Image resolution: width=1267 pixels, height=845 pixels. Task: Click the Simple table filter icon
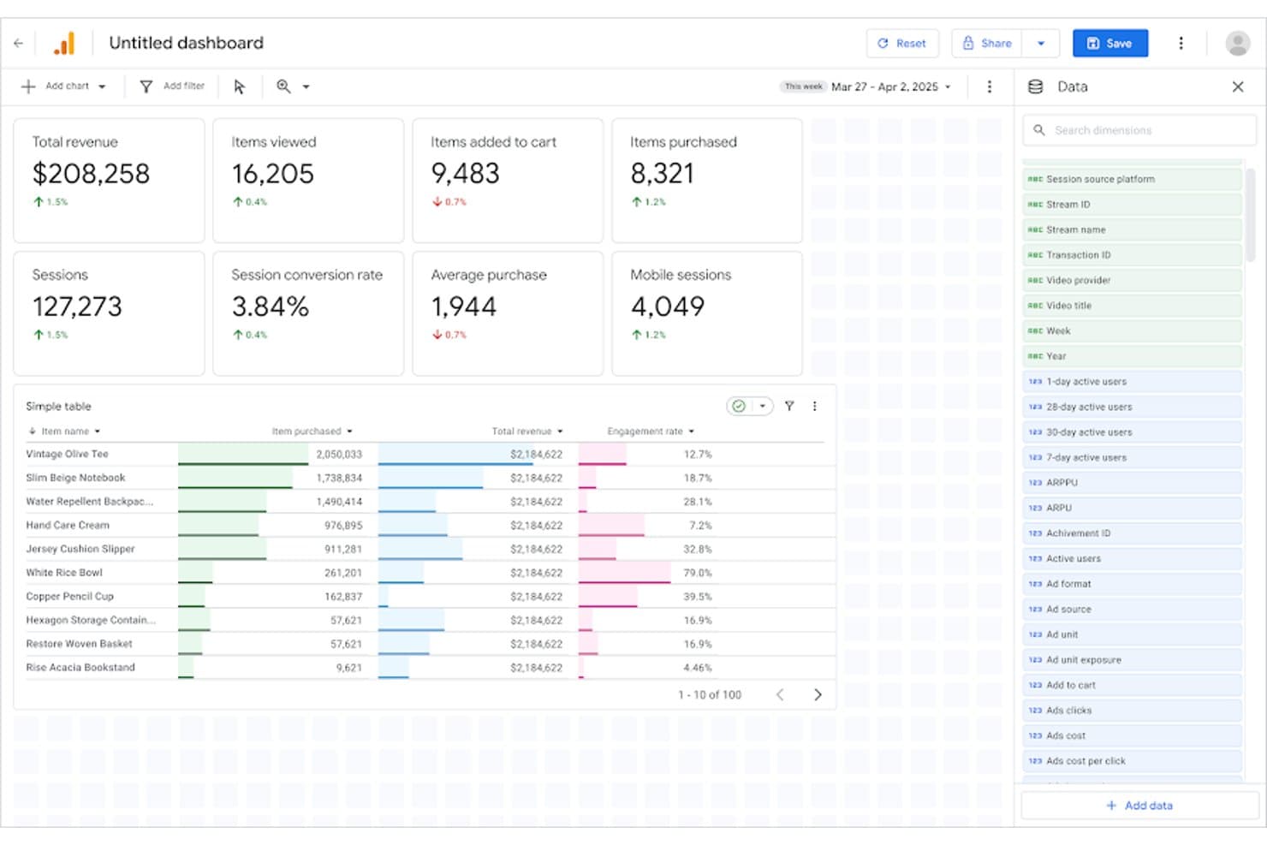(x=789, y=406)
